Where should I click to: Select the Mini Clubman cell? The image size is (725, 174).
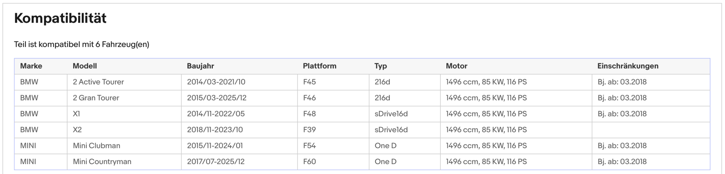(124, 146)
